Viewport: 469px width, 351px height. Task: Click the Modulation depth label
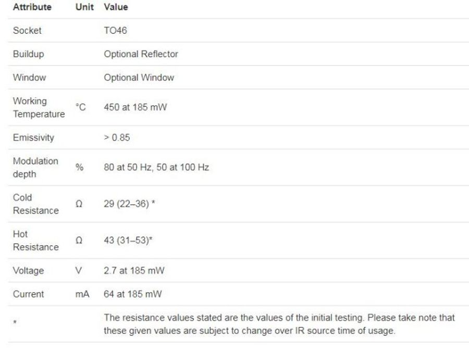(x=35, y=168)
